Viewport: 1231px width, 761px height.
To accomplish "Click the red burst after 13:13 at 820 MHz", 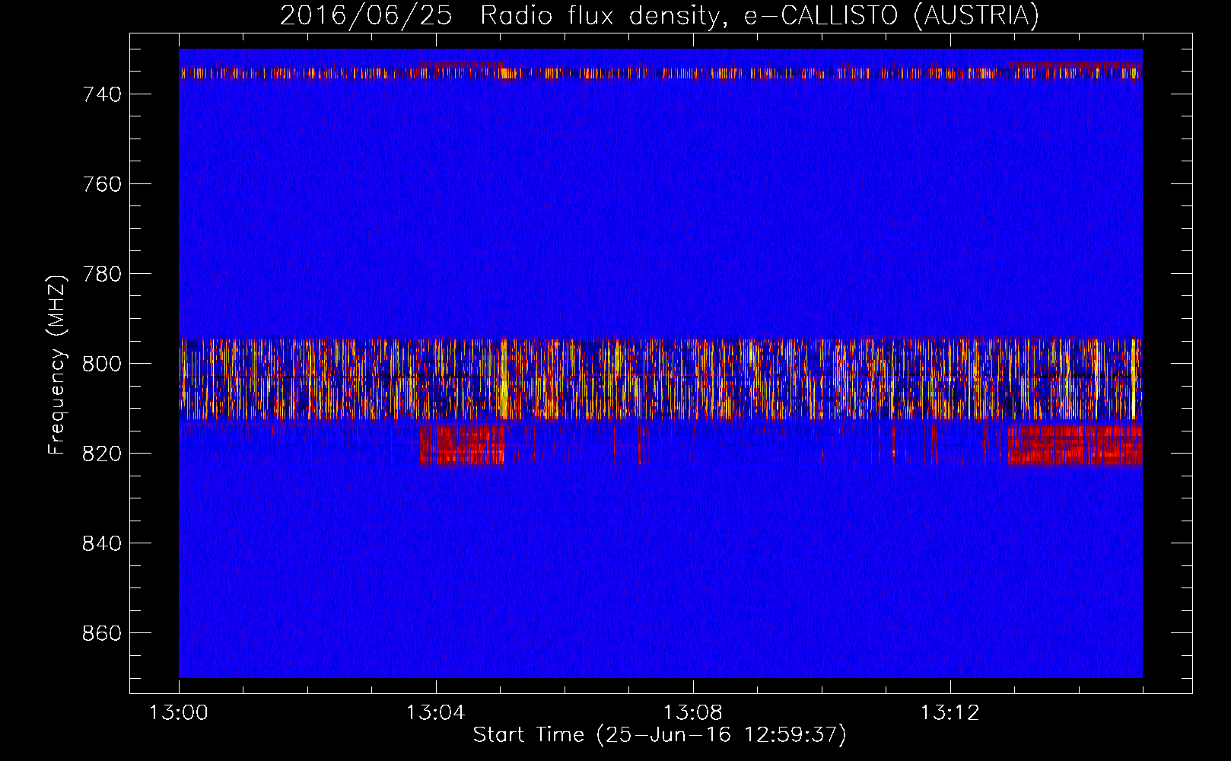I will (1075, 445).
